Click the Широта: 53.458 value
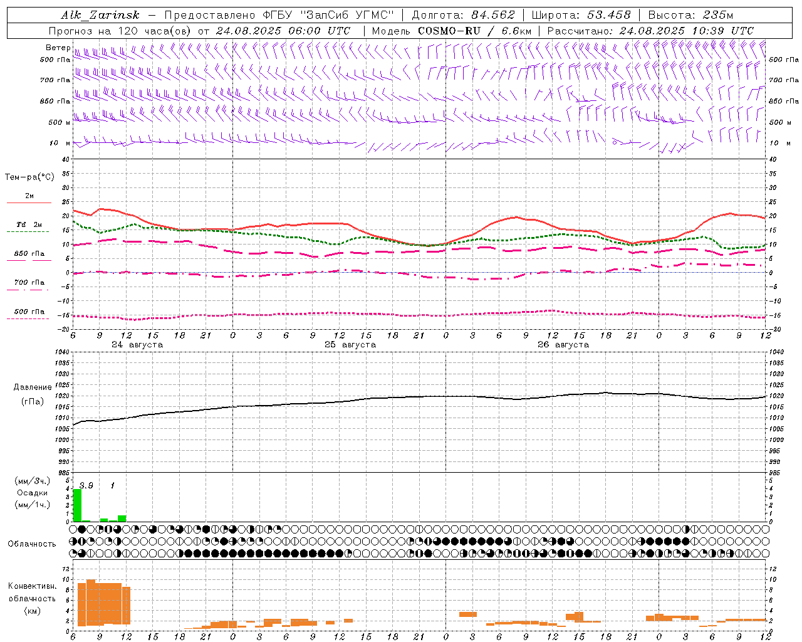This screenshot has height=642, width=802. coord(581,15)
